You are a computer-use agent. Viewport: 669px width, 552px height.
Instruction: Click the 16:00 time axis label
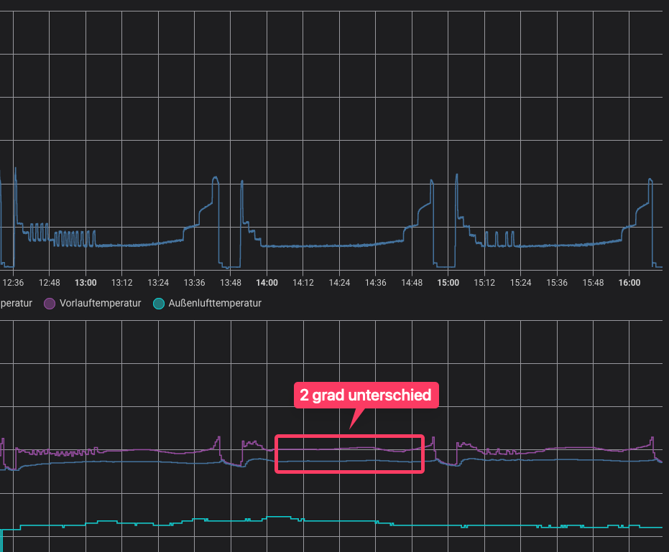coord(629,283)
